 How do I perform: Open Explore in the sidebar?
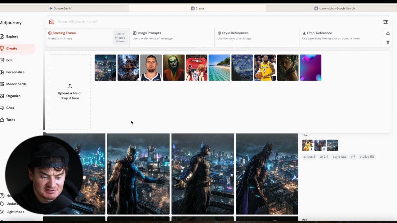[12, 37]
